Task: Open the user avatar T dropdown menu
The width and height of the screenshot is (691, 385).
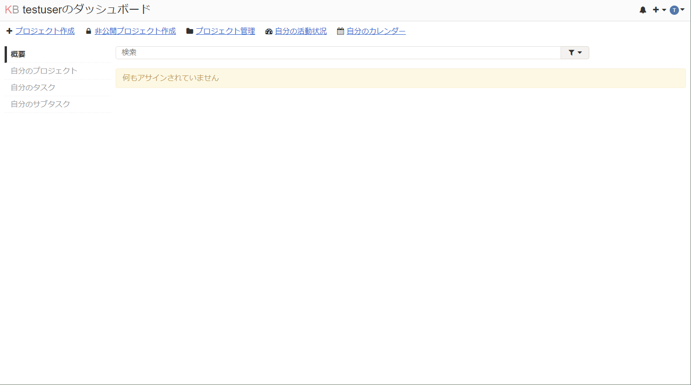Action: point(675,9)
